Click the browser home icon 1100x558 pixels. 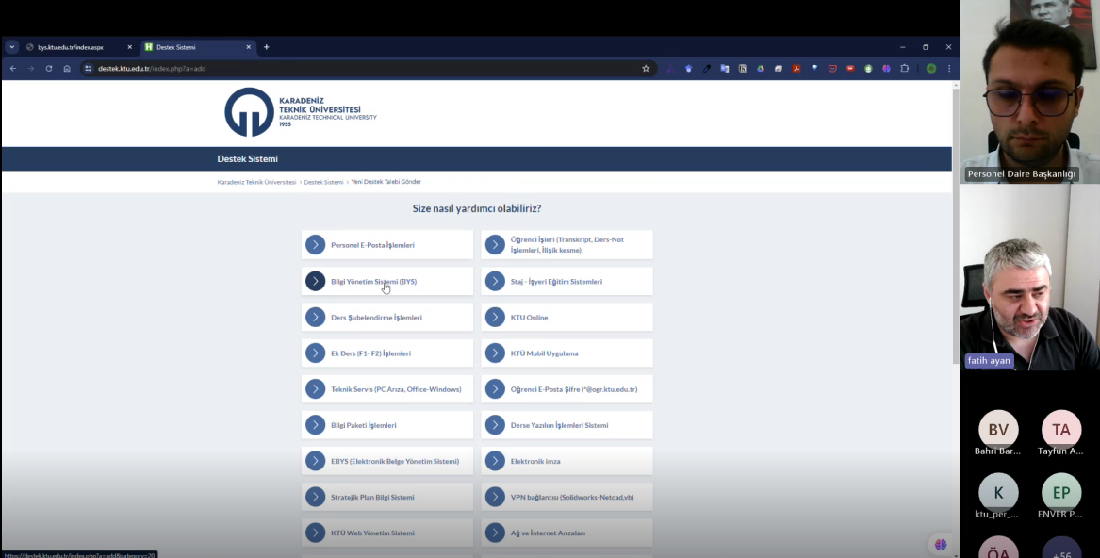point(67,68)
